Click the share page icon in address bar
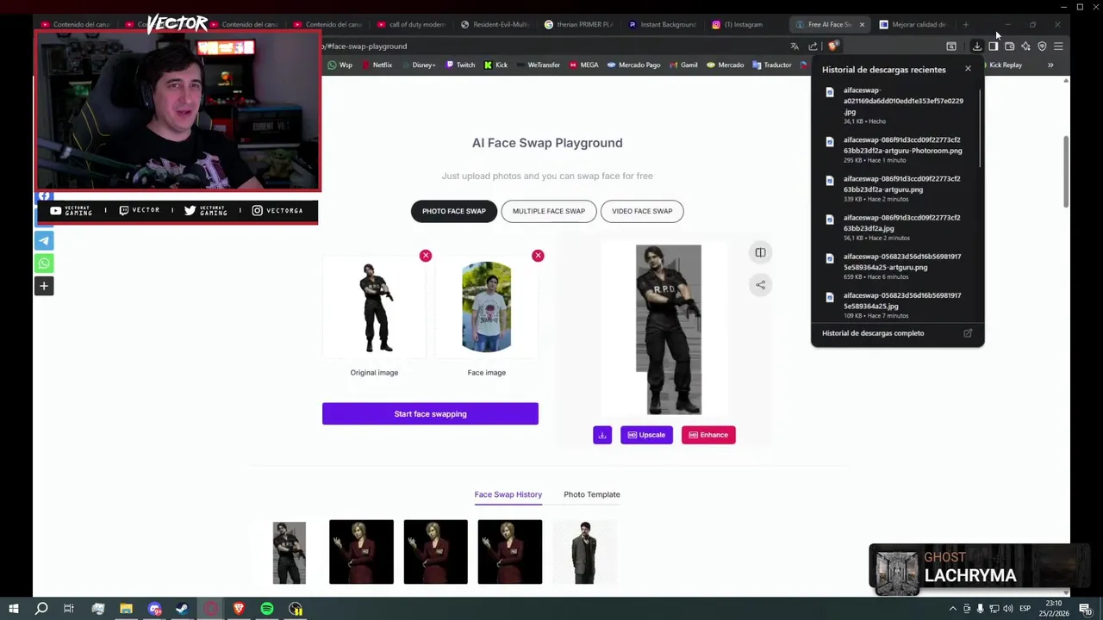 813,46
